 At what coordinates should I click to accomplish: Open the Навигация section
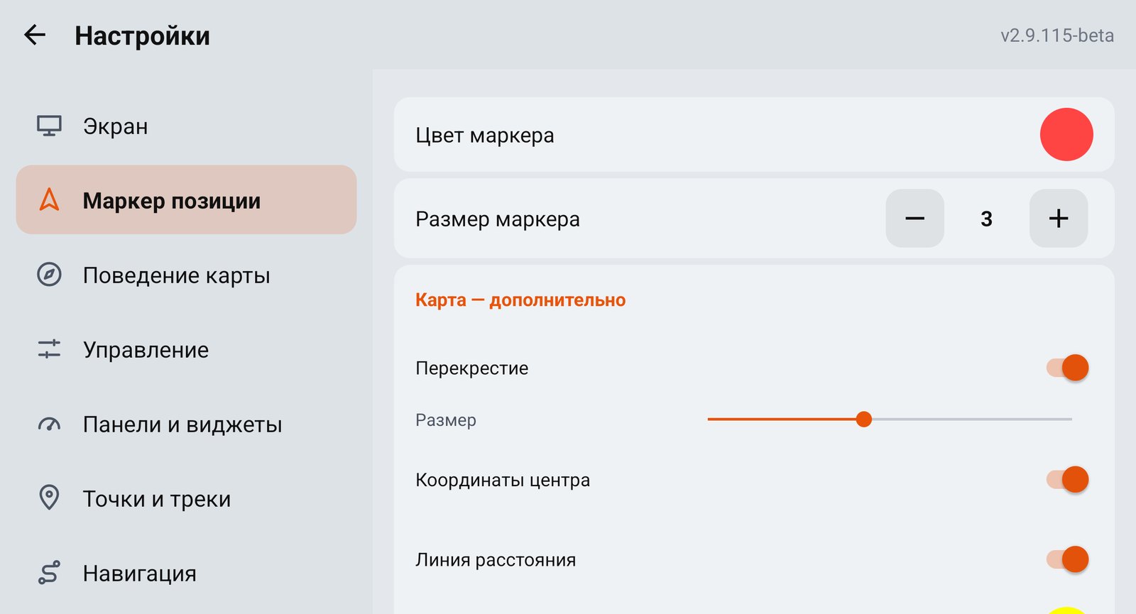tap(186, 573)
